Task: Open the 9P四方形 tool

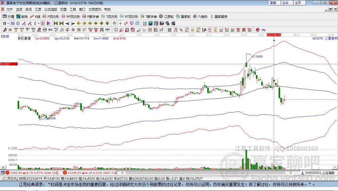Action: [71, 17]
